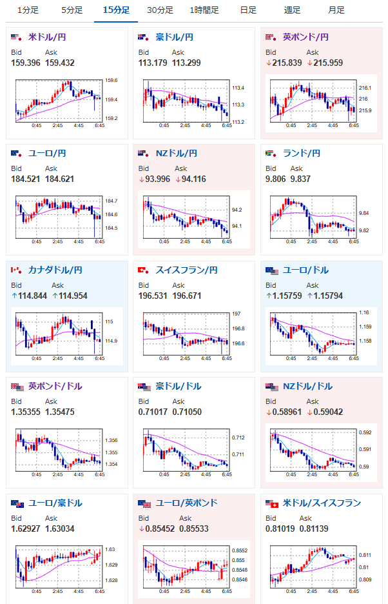388x604 pixels.
Task: Open the ユーロ/英ポンド pair link
Action: click(186, 503)
